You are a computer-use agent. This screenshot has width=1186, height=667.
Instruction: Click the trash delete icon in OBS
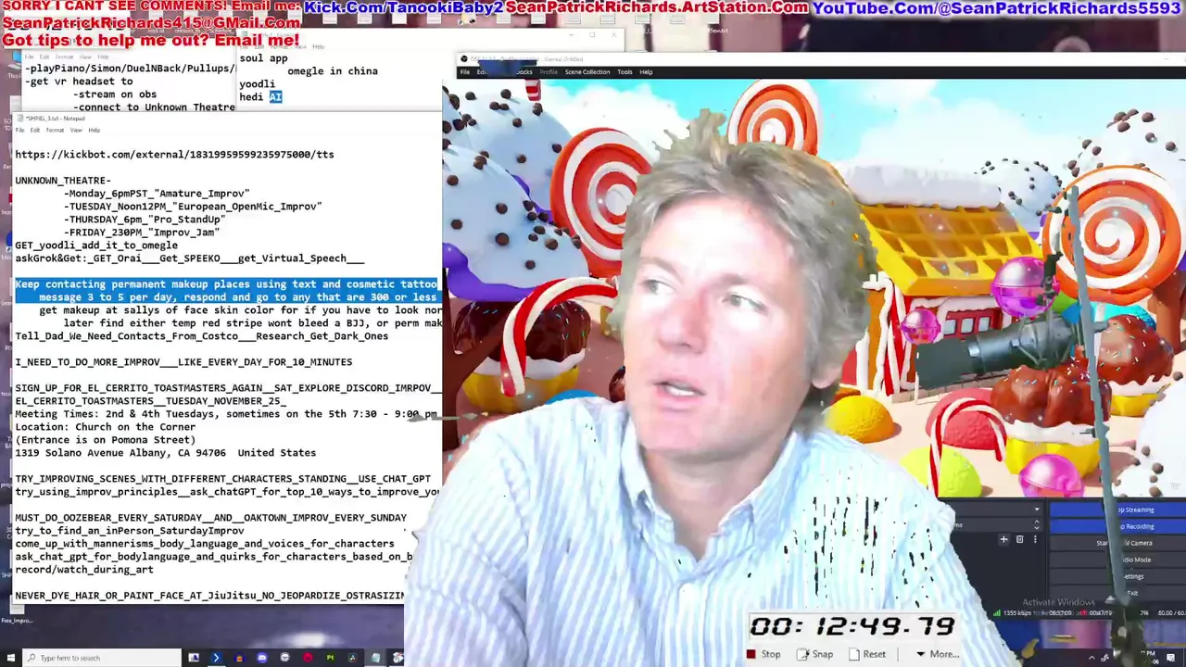[1019, 539]
